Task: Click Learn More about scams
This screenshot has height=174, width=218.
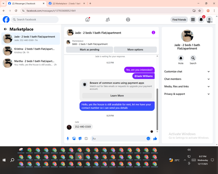Action: (117, 96)
